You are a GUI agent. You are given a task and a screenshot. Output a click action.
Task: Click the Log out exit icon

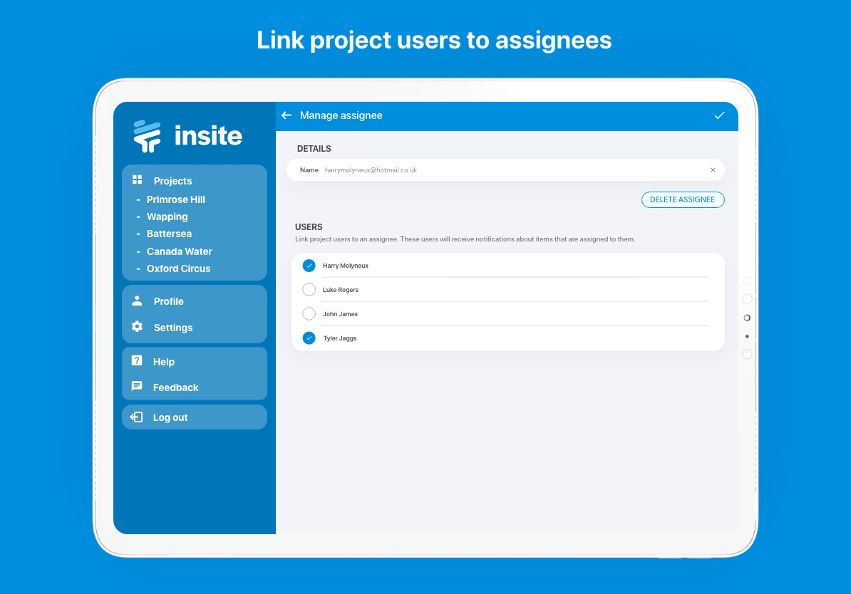click(135, 417)
